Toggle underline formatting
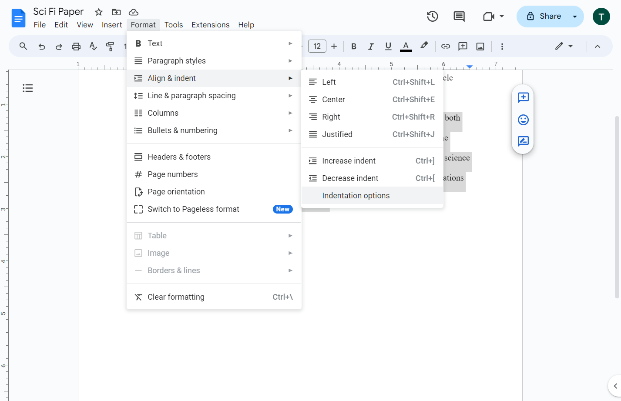 (x=388, y=46)
